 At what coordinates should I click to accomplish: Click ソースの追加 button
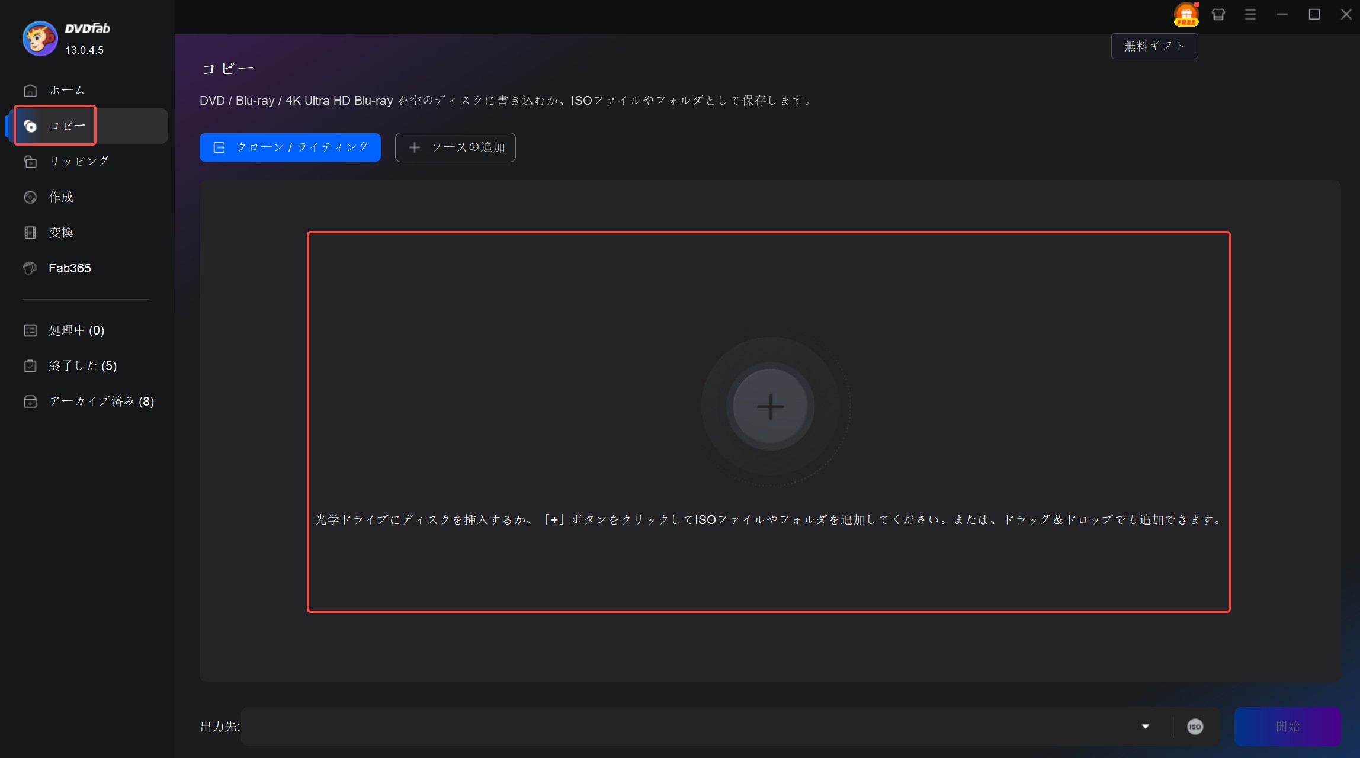point(455,147)
